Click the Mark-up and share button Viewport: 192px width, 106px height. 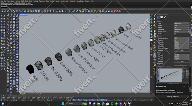(x=173, y=97)
